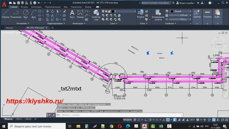
Task: Click the Plot (print) icon in quick access toolbar
Action: (x=35, y=3)
